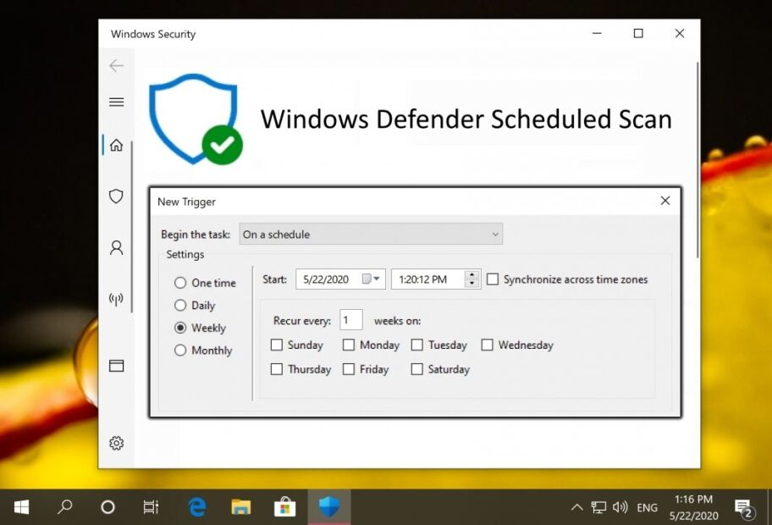The height and width of the screenshot is (525, 772).
Task: Click the sidebar navigation scrollbar
Action: point(132,227)
